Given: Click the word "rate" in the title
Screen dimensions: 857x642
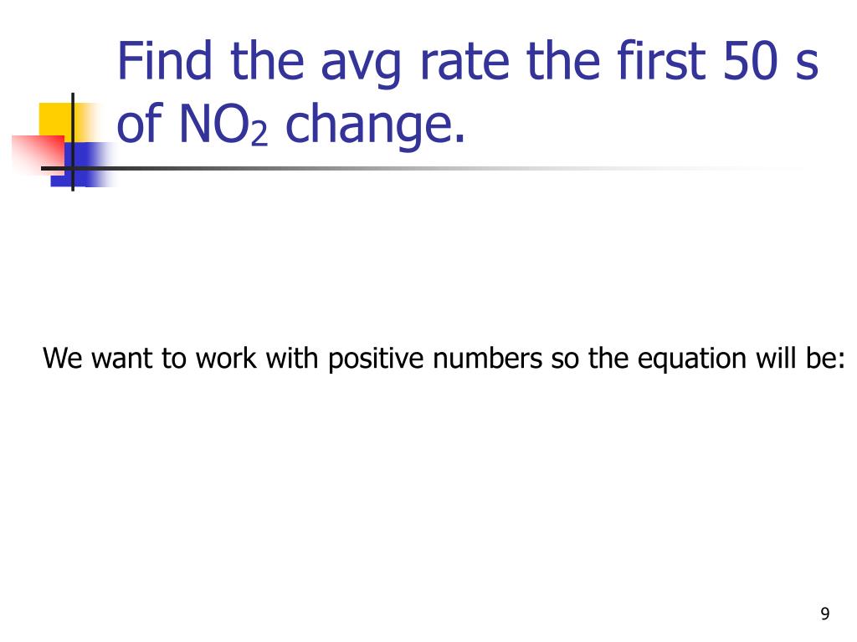Looking at the screenshot, I should 465,62.
